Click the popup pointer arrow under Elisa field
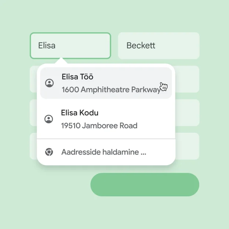Image resolution: width=229 pixels, height=229 pixels. tap(61, 61)
